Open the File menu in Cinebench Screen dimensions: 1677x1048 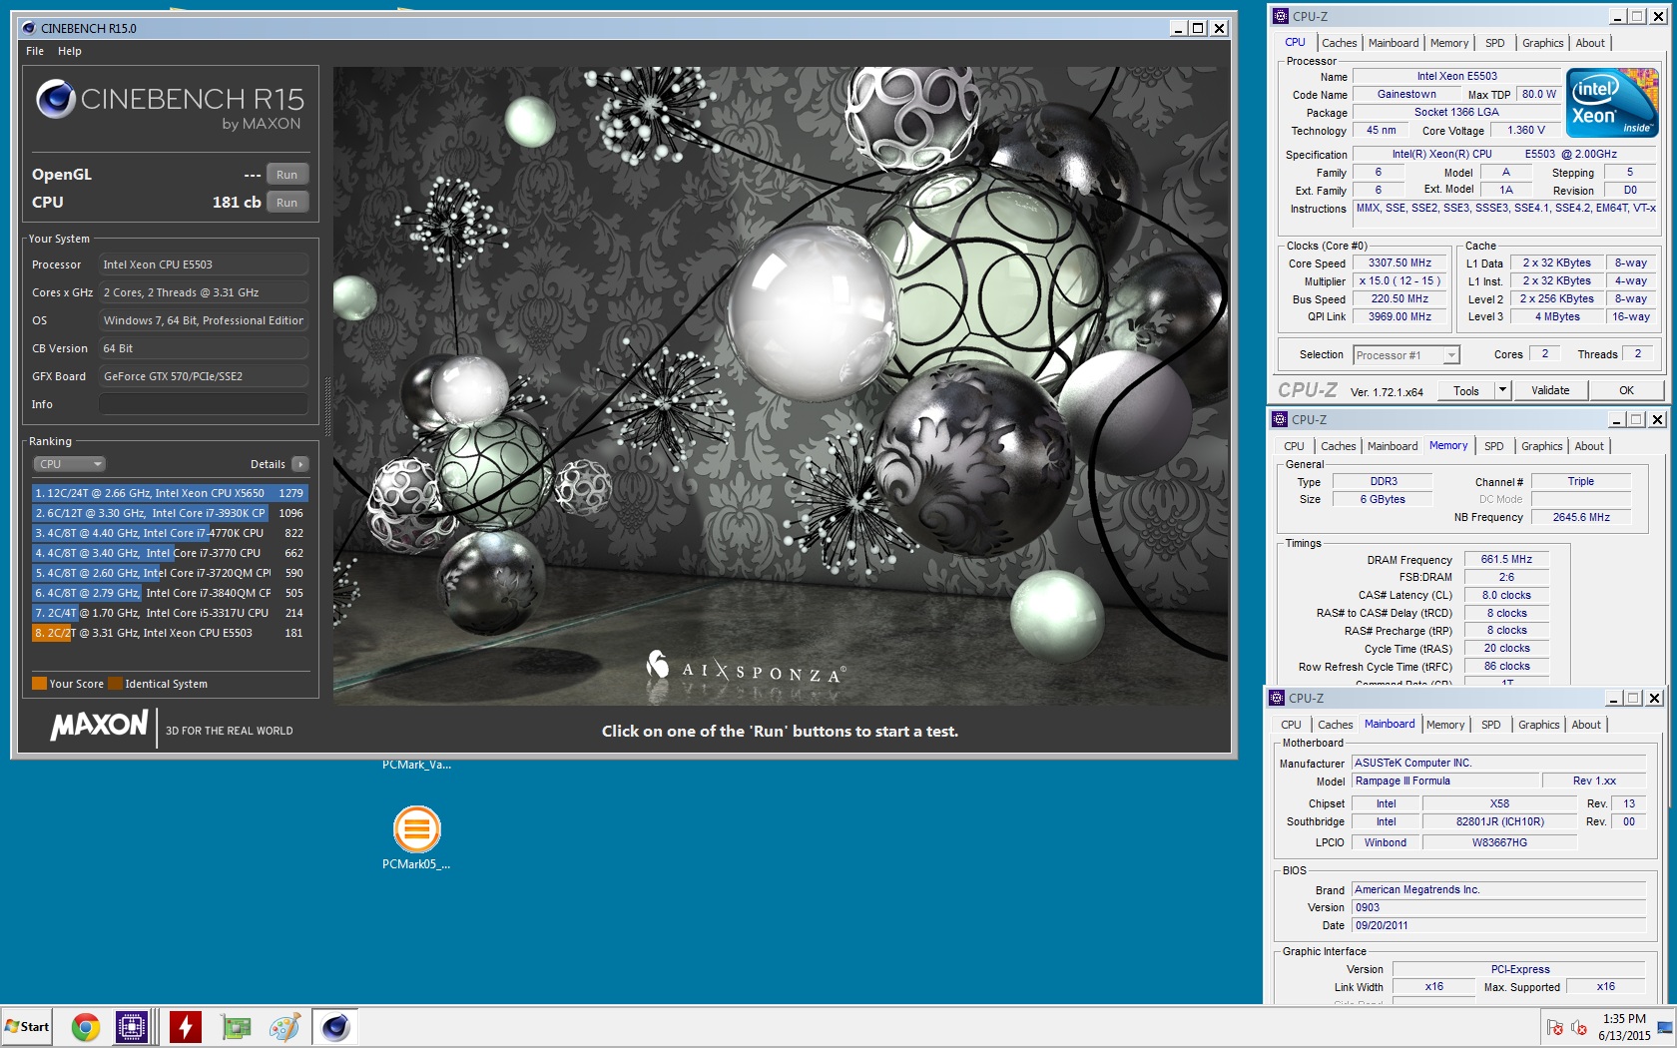(x=35, y=51)
